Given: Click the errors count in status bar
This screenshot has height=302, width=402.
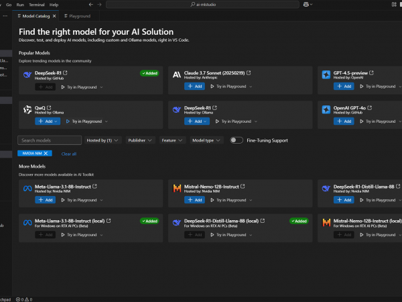Looking at the screenshot, I should click(20, 299).
